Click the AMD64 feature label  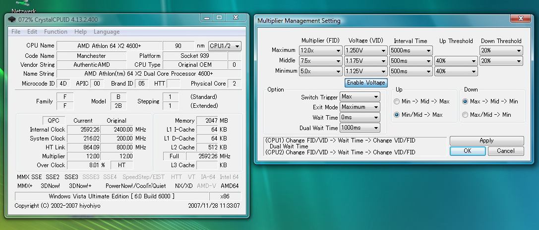pyautogui.click(x=230, y=186)
